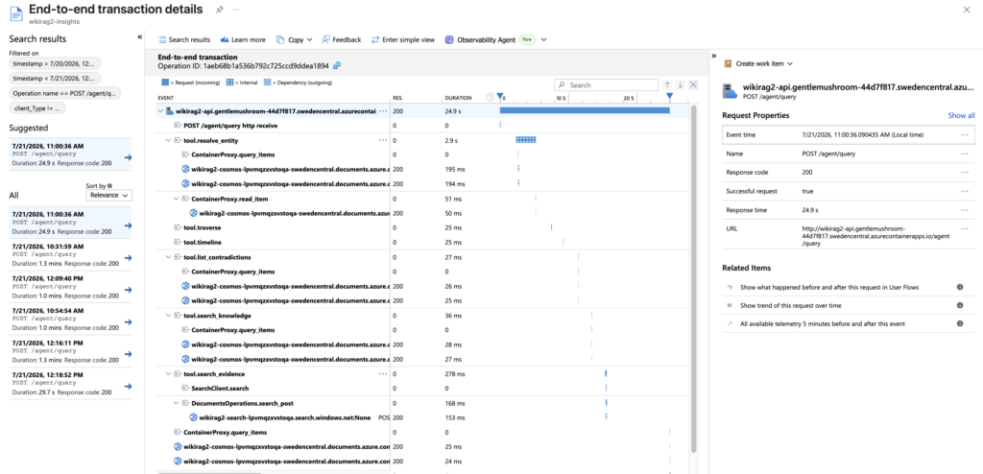This screenshot has width=983, height=474.
Task: Select the 12:09:40 PM POST /agent/query result
Action: [70, 287]
